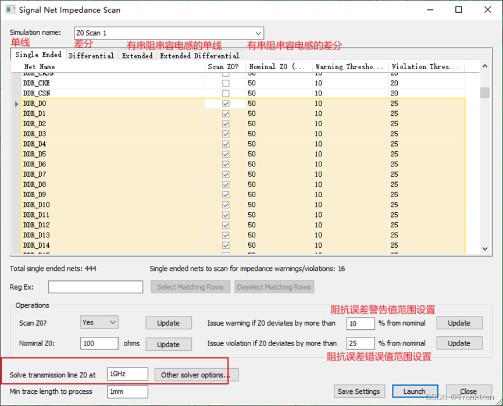Click the scrollbar up arrow
The image size is (503, 406).
[x=485, y=65]
